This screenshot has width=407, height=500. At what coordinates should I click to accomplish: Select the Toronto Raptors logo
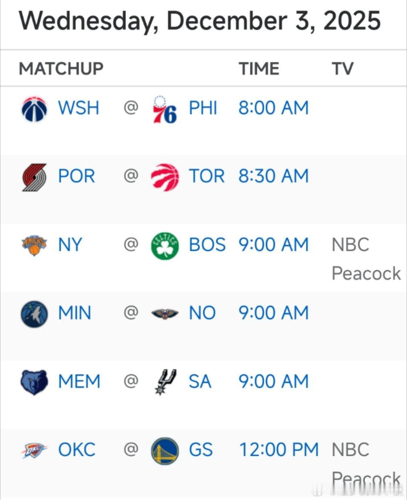[x=165, y=177]
